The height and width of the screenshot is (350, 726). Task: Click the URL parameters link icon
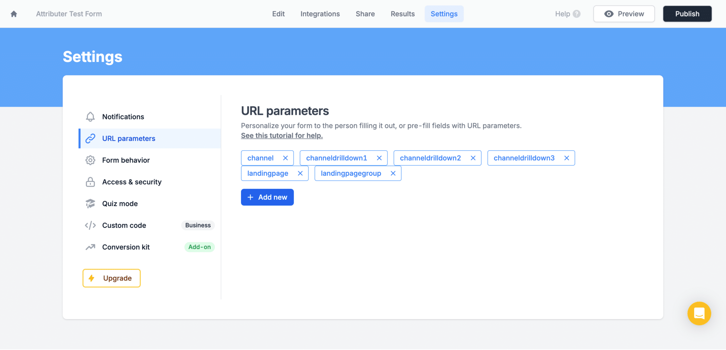90,138
